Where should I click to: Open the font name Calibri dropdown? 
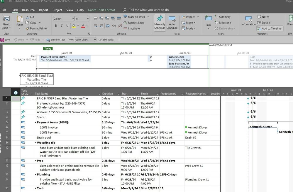[73, 18]
